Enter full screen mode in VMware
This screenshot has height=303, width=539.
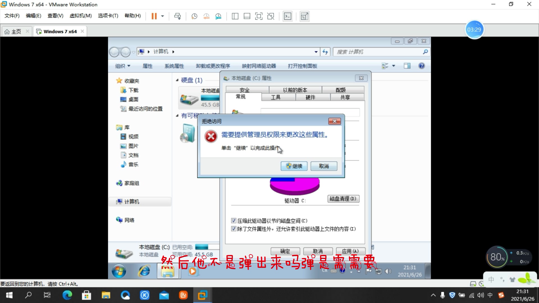point(259,16)
